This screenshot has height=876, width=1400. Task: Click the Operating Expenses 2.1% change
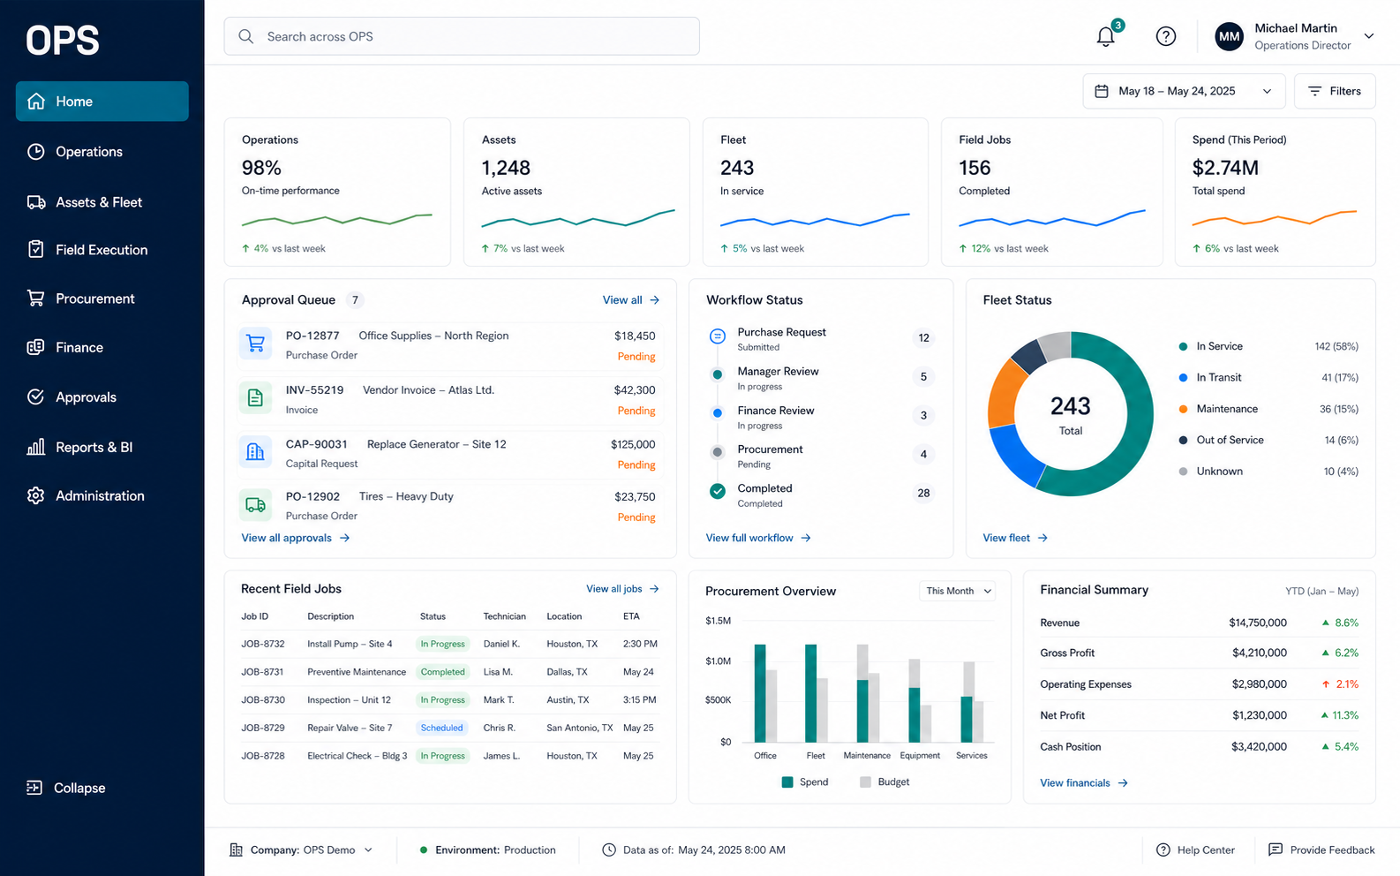[1340, 684]
